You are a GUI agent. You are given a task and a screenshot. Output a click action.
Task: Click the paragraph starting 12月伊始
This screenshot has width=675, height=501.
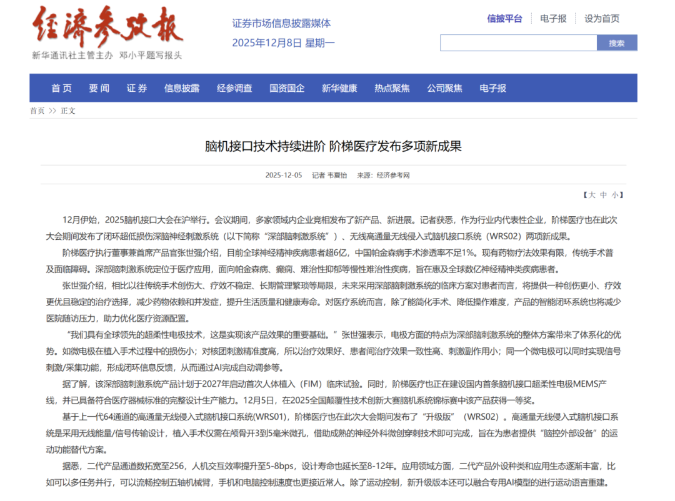332,228
